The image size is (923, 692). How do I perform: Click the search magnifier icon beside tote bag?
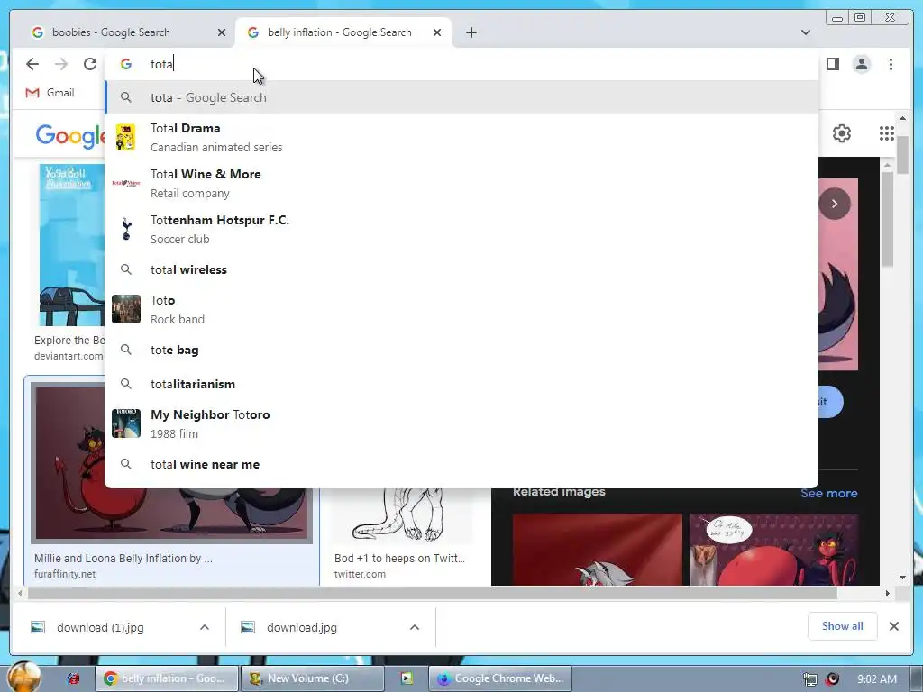(126, 350)
